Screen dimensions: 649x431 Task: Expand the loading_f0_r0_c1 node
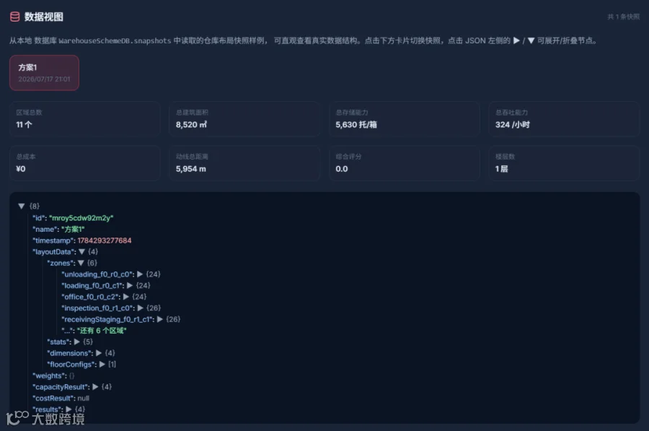130,285
